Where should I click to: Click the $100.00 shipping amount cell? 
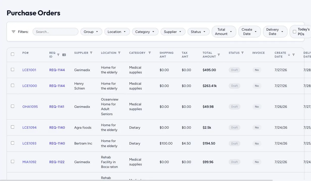click(166, 143)
